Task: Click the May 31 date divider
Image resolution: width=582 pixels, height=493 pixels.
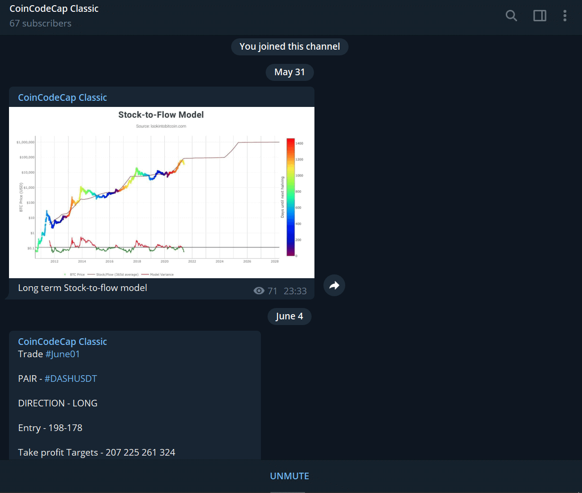Action: 289,72
